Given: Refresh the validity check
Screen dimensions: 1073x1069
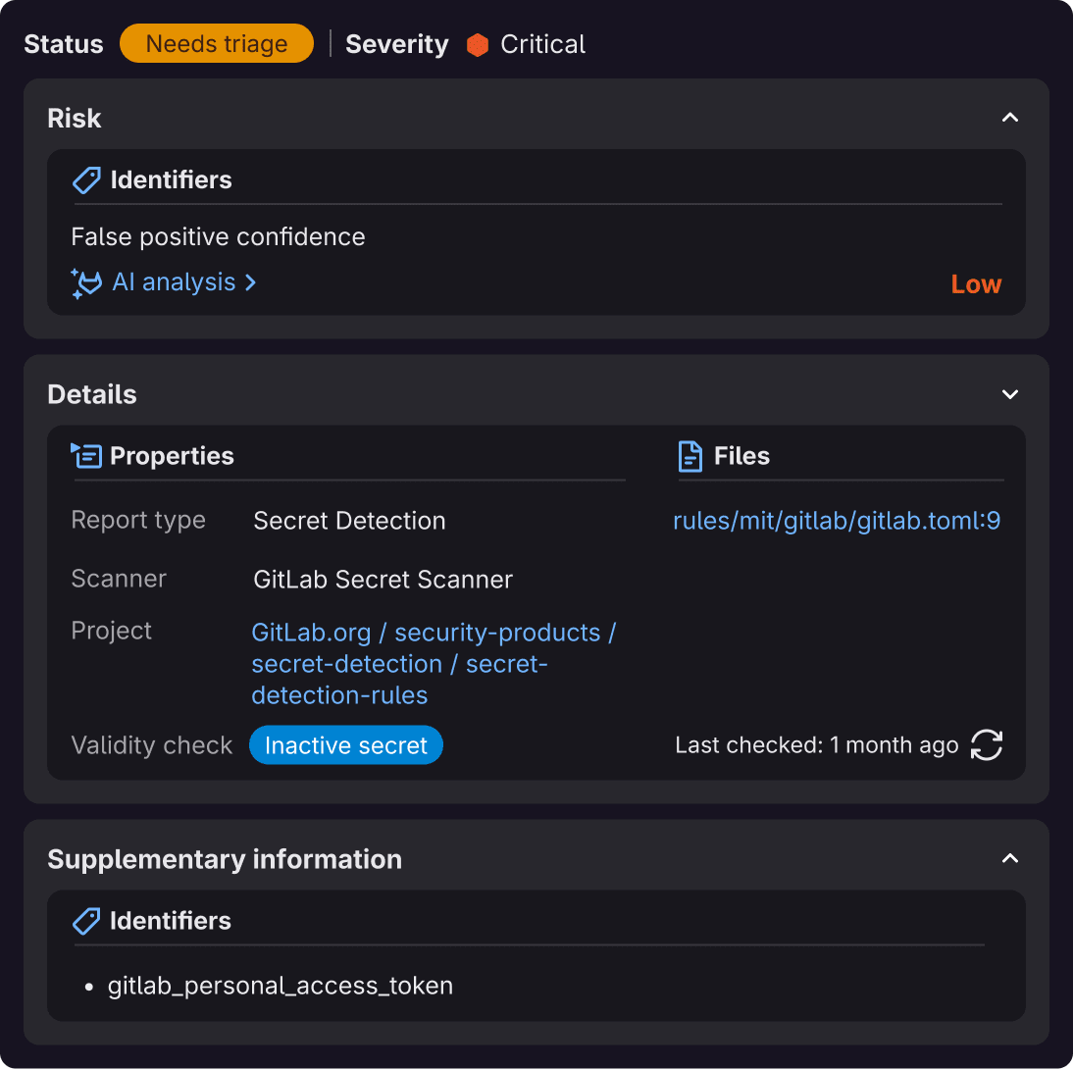Looking at the screenshot, I should pos(986,744).
